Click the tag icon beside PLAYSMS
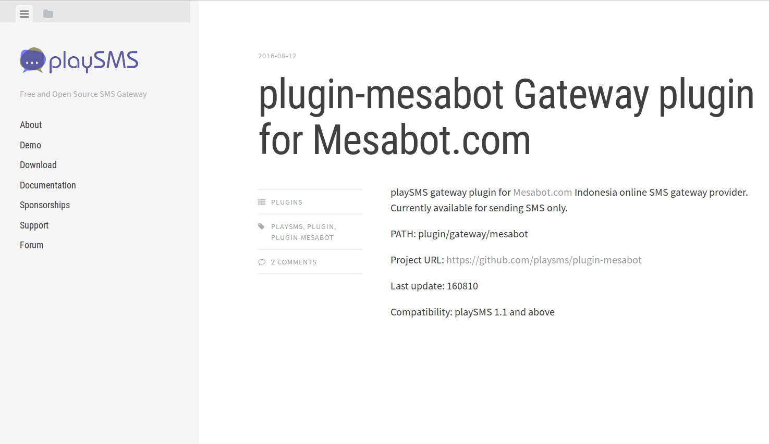 [261, 226]
